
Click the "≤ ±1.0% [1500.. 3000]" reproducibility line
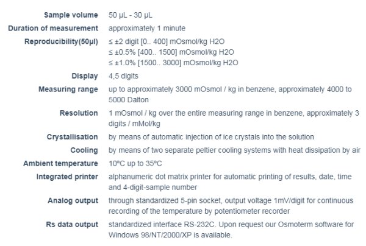(173, 63)
